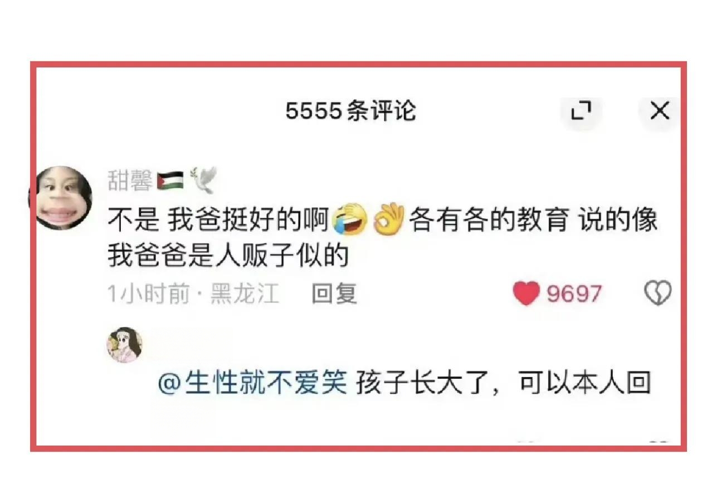This screenshot has width=702, height=489.
Task: Close the comments panel with X
Action: coord(660,111)
